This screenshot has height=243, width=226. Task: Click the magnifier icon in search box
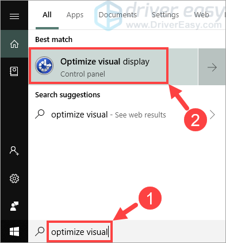click(x=40, y=231)
